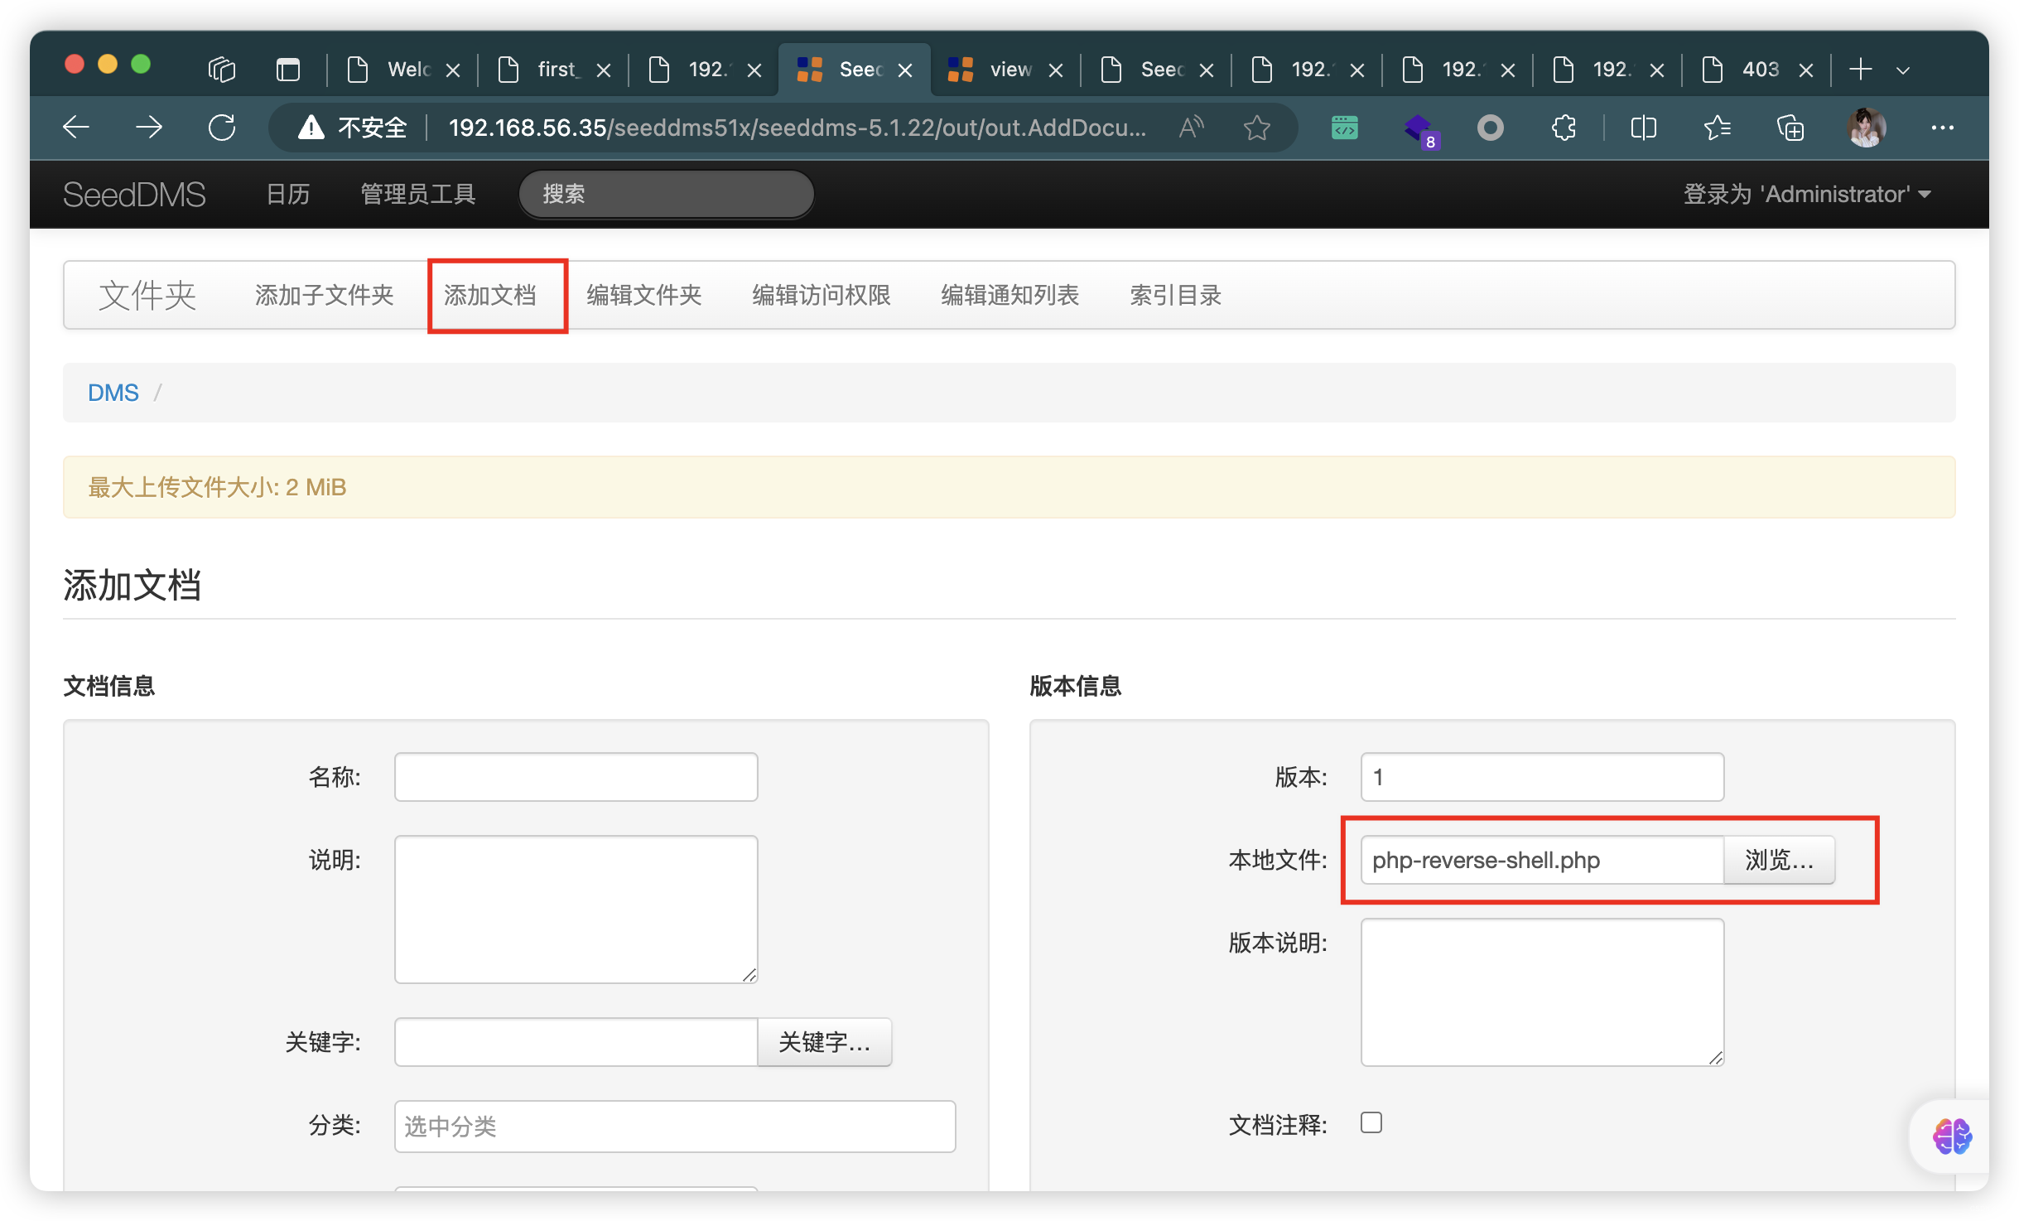The height and width of the screenshot is (1221, 2019).
Task: Switch to the 'Welc' tab
Action: (x=401, y=70)
